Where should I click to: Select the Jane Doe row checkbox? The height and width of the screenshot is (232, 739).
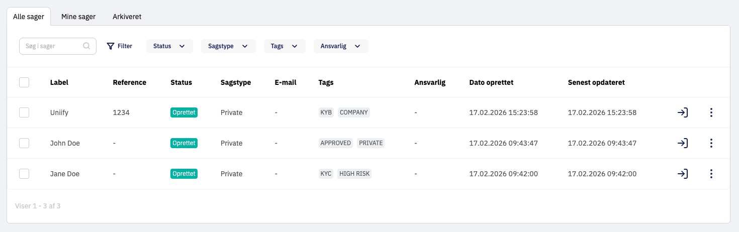(x=24, y=174)
